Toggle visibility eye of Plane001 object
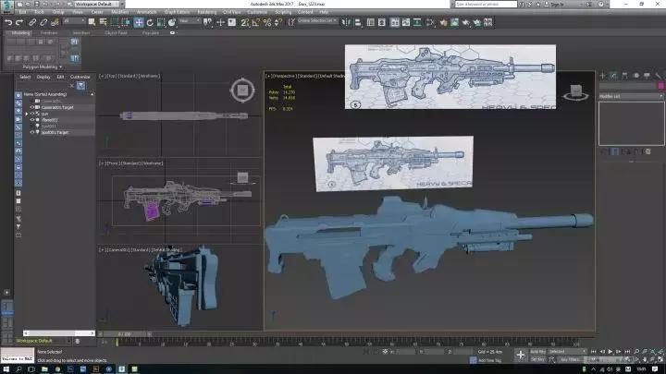 point(33,120)
